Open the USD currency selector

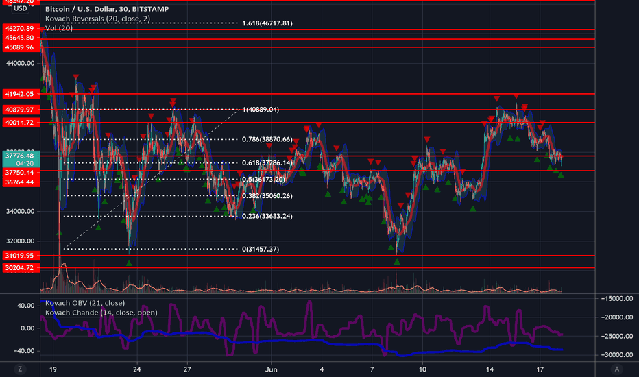point(21,8)
